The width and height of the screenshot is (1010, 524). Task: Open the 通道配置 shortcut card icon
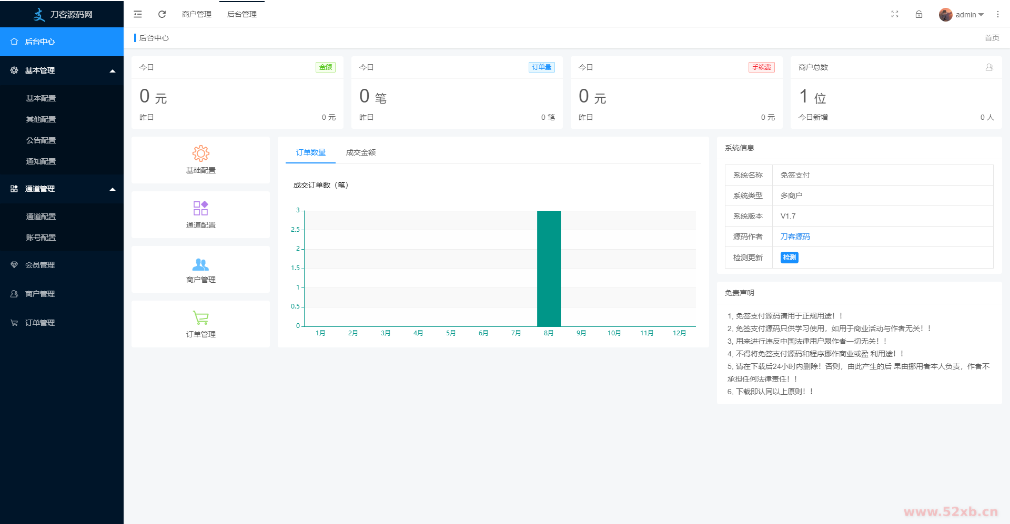click(200, 209)
